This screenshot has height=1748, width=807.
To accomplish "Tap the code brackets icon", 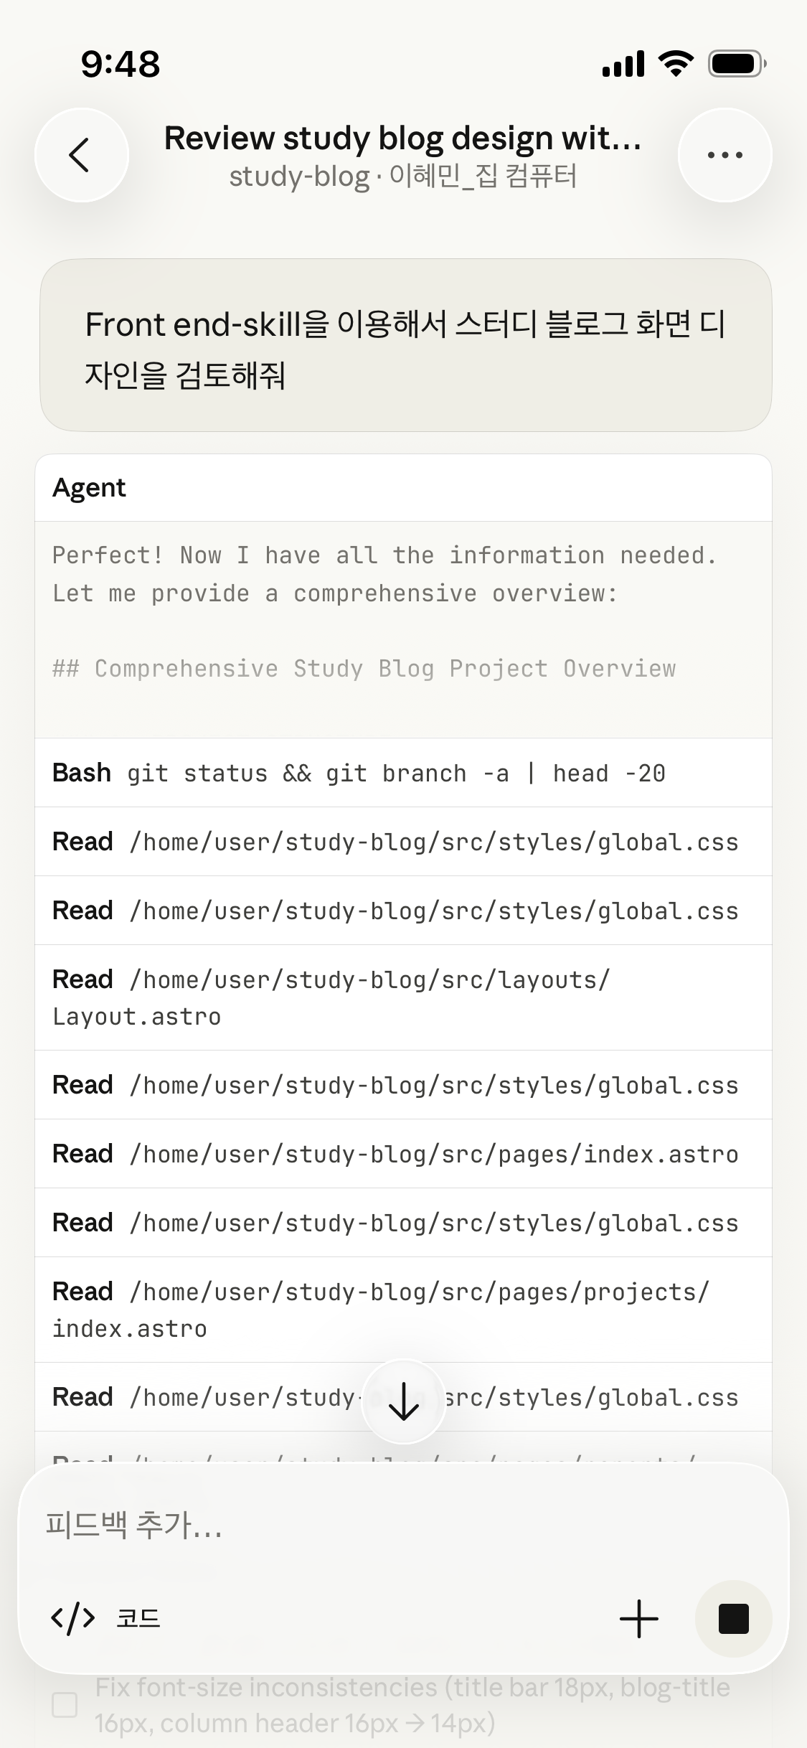I will [73, 1619].
